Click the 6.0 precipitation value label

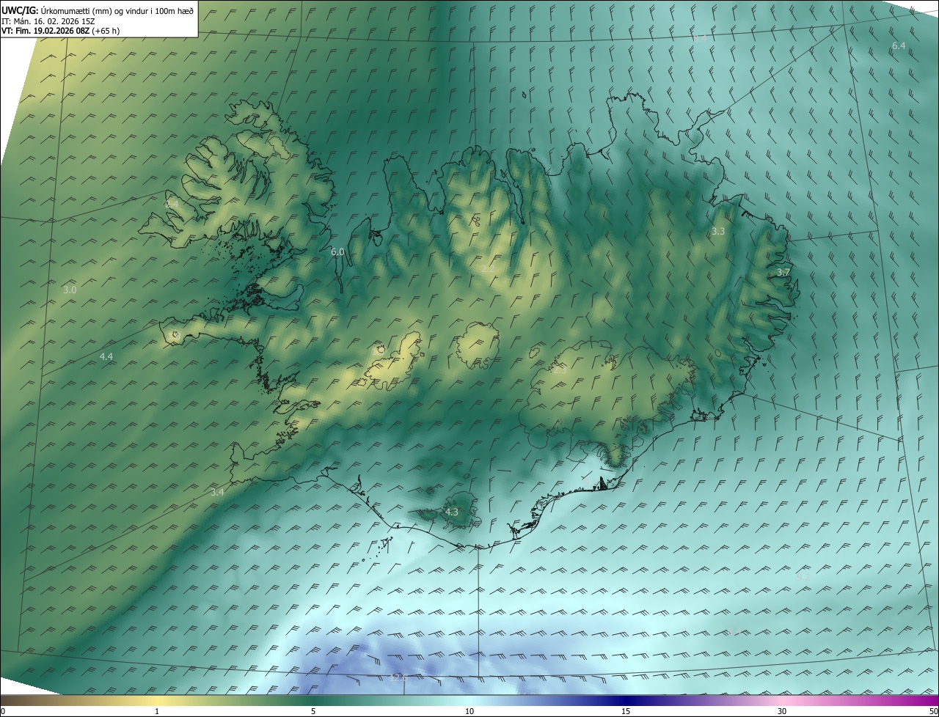[337, 251]
